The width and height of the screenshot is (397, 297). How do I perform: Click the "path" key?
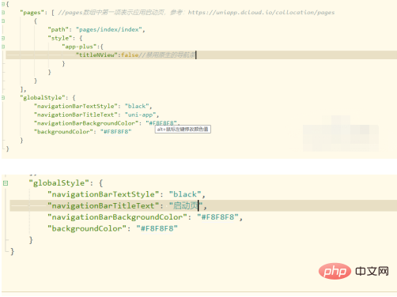click(59, 29)
